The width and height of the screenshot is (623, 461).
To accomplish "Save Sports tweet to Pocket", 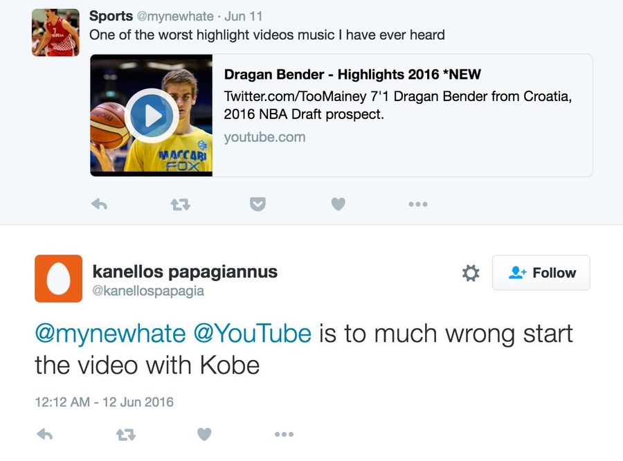I will point(258,204).
